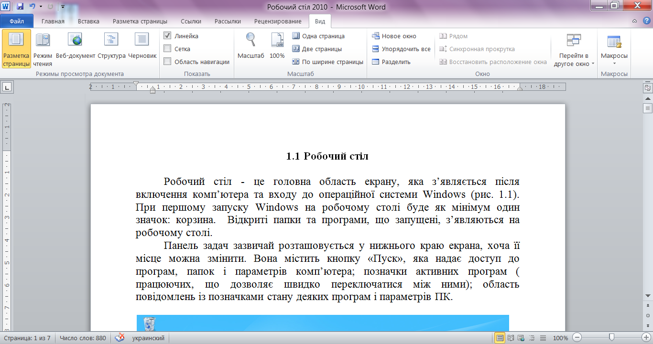Click the zoom slider handle

point(611,338)
